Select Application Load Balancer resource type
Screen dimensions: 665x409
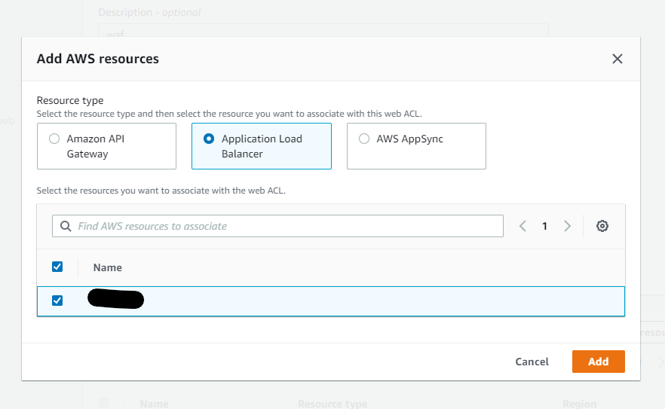click(261, 146)
